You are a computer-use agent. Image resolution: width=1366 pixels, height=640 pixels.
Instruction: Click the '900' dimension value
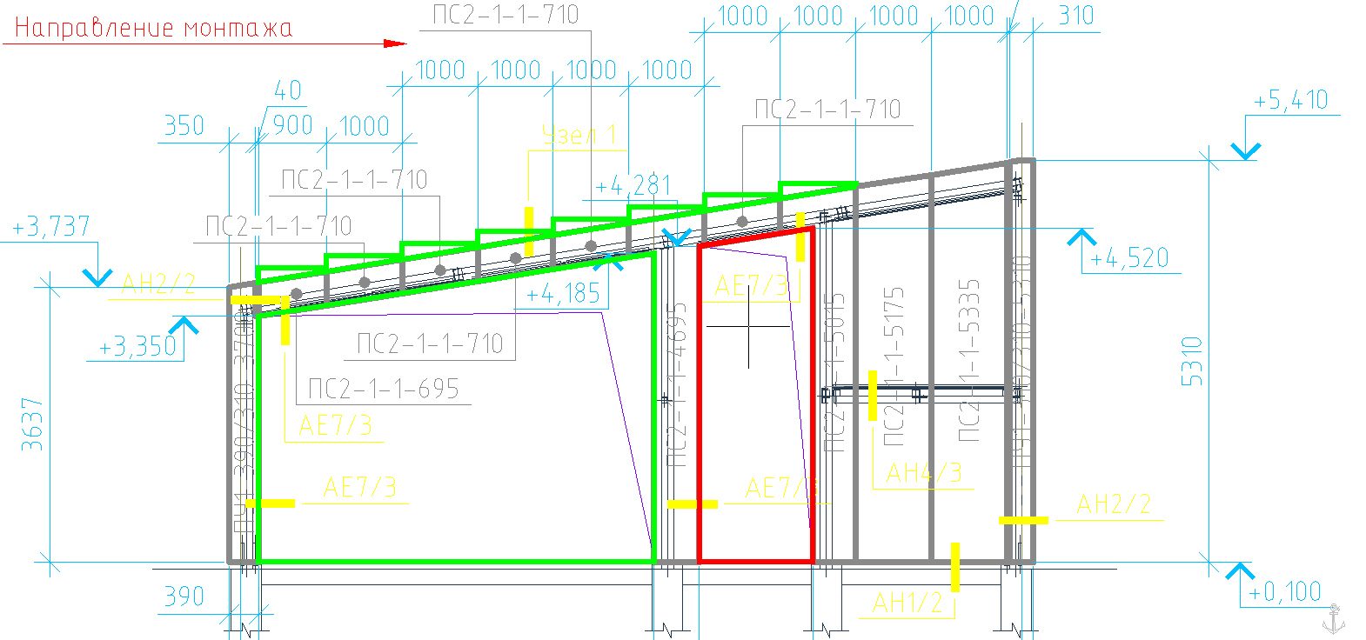click(292, 125)
